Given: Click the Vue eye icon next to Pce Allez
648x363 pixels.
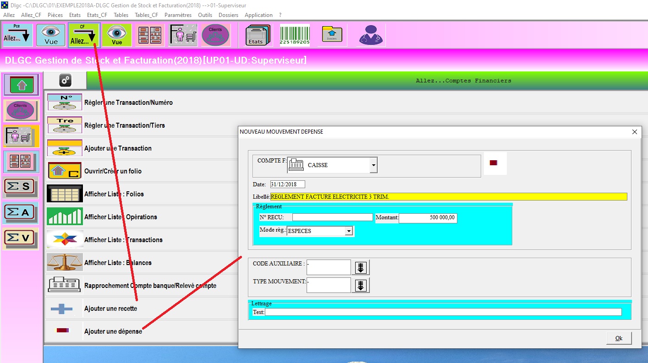Looking at the screenshot, I should coord(51,35).
